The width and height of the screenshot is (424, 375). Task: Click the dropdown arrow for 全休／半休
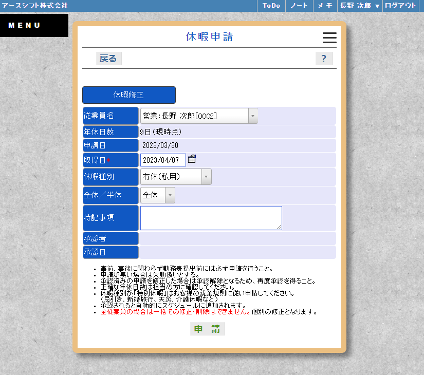[171, 195]
